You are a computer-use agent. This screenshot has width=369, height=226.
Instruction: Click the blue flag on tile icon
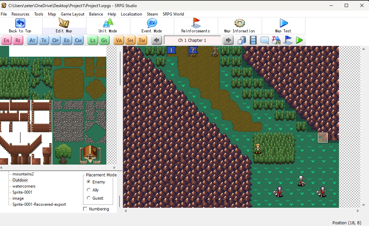[x=288, y=40]
